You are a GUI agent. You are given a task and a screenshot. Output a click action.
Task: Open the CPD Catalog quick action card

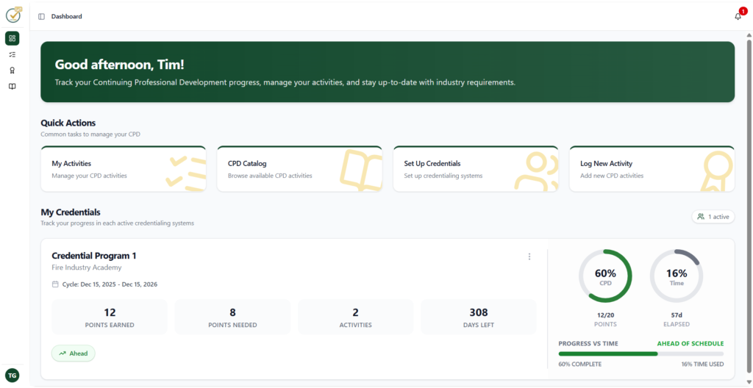(x=300, y=169)
